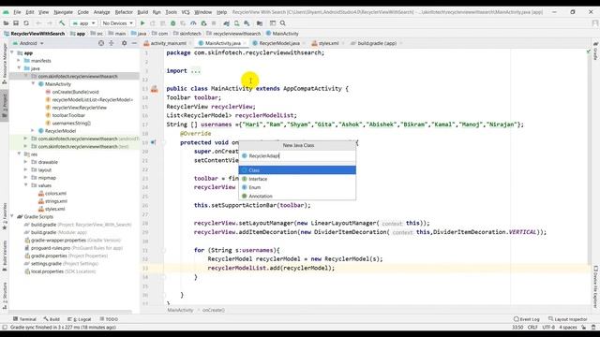Click the Save All icon

16,23
